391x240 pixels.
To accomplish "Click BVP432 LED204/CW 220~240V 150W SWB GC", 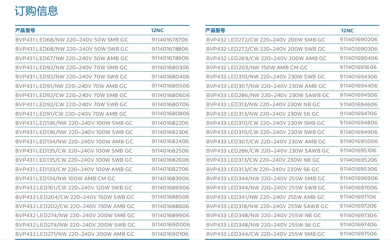I will pyautogui.click(x=75, y=197).
